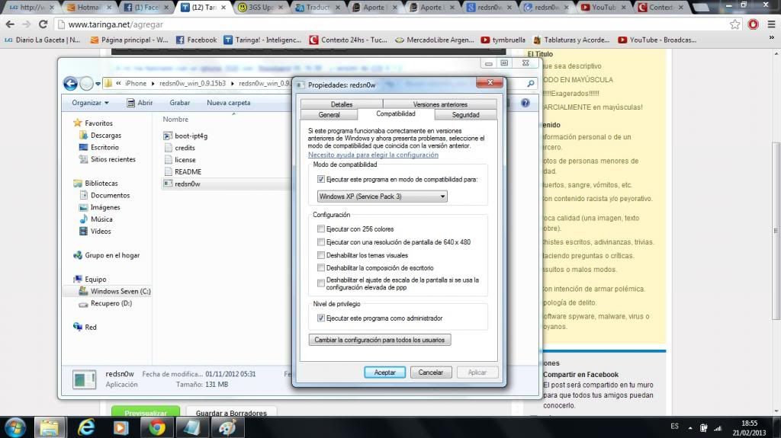This screenshot has width=781, height=438.
Task: Open Windows XP (Service Pack 3) dropdown
Action: tap(382, 197)
